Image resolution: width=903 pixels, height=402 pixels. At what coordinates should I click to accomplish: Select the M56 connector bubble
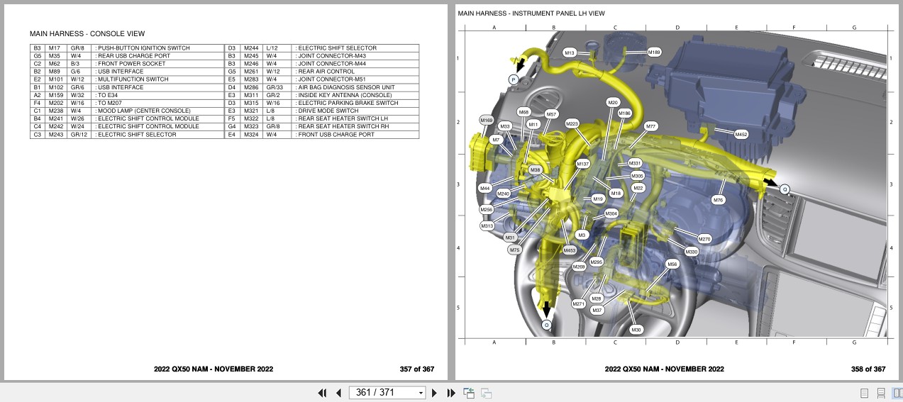pos(672,264)
